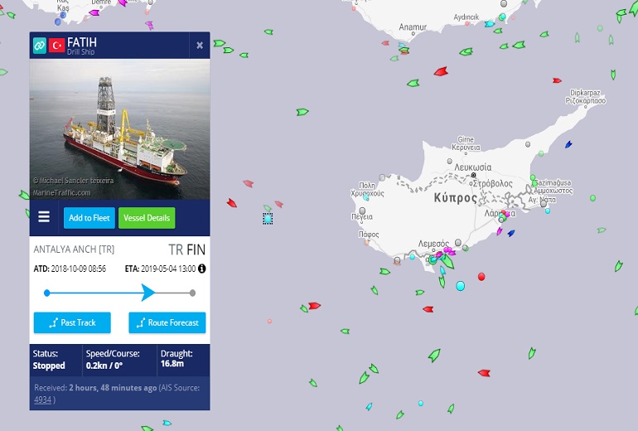Click the voyage progress arrow marker
Screen dimensions: 638x431
coord(147,293)
